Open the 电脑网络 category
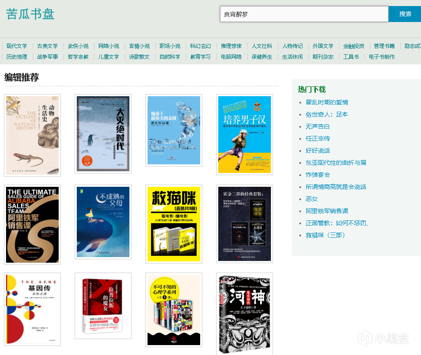421x355 pixels. point(231,57)
